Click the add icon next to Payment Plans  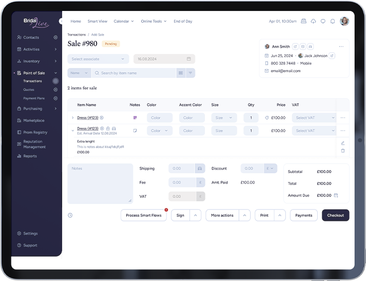(56, 98)
